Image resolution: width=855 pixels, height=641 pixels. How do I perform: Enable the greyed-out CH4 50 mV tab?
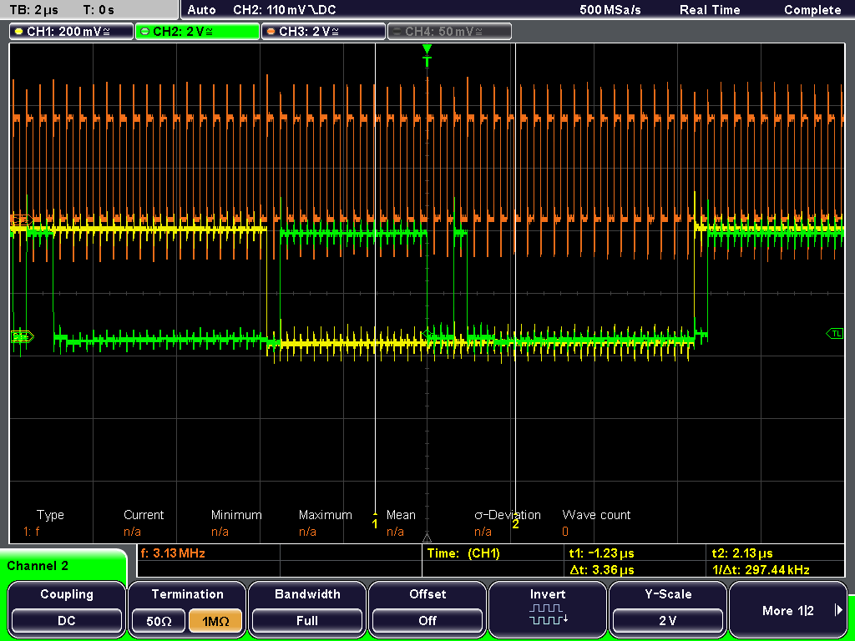pyautogui.click(x=449, y=32)
